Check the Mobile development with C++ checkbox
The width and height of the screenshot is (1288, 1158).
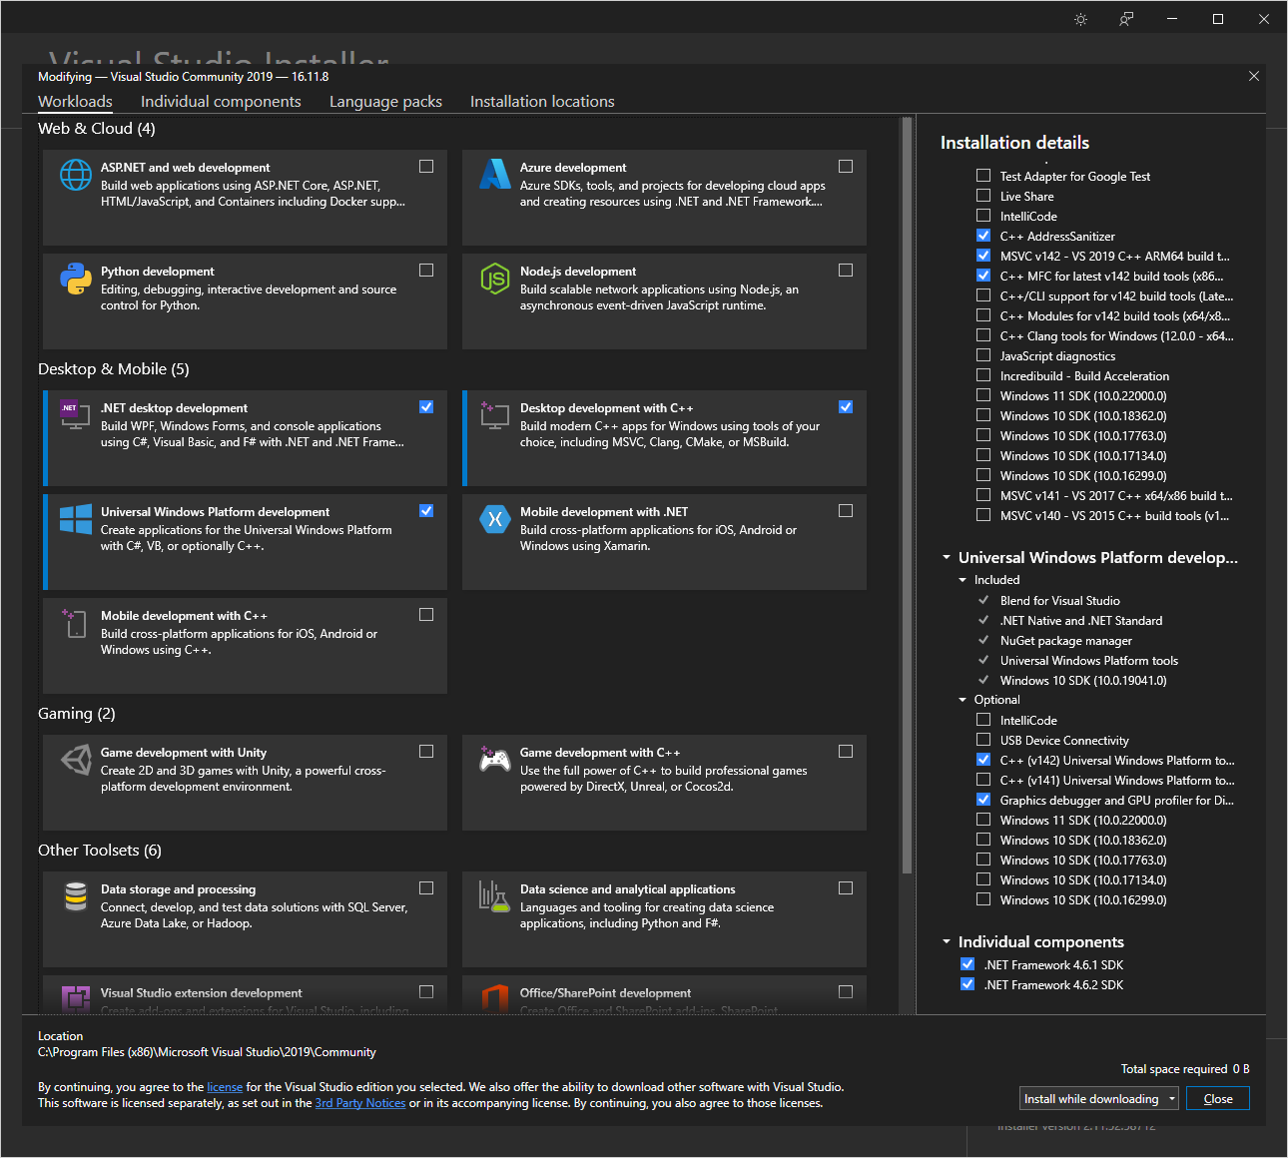click(426, 615)
